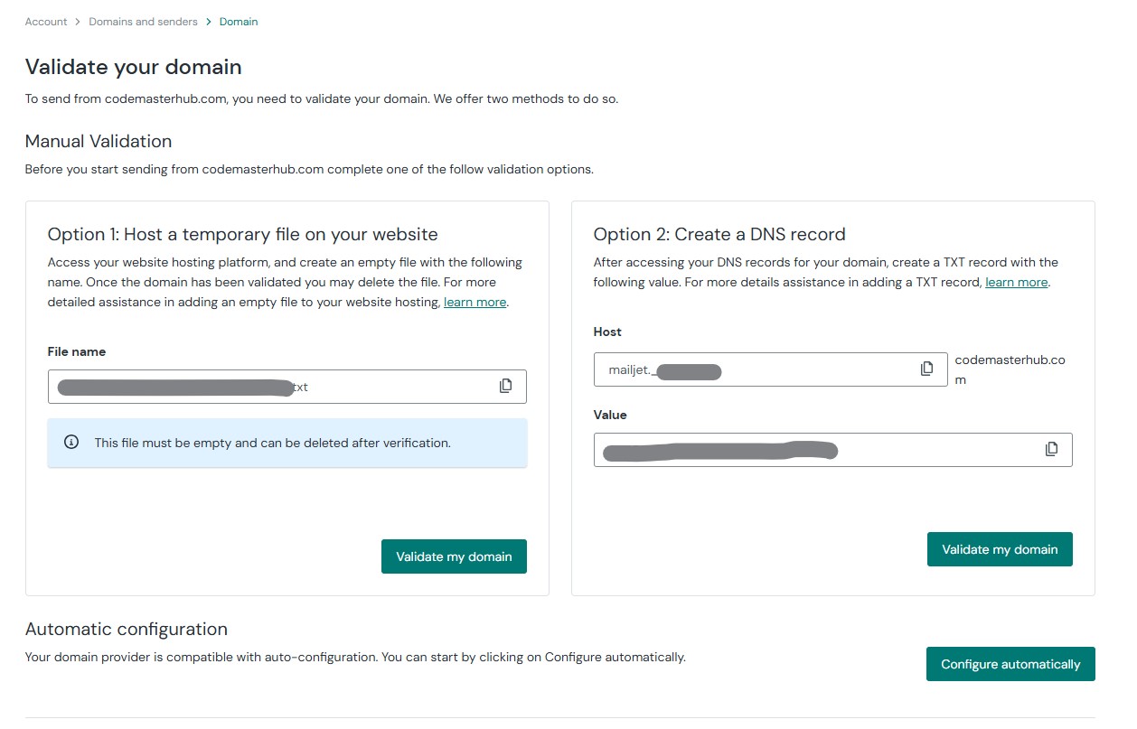Image resolution: width=1137 pixels, height=729 pixels.
Task: Click the 'file must be empty' notice banner
Action: [x=287, y=443]
